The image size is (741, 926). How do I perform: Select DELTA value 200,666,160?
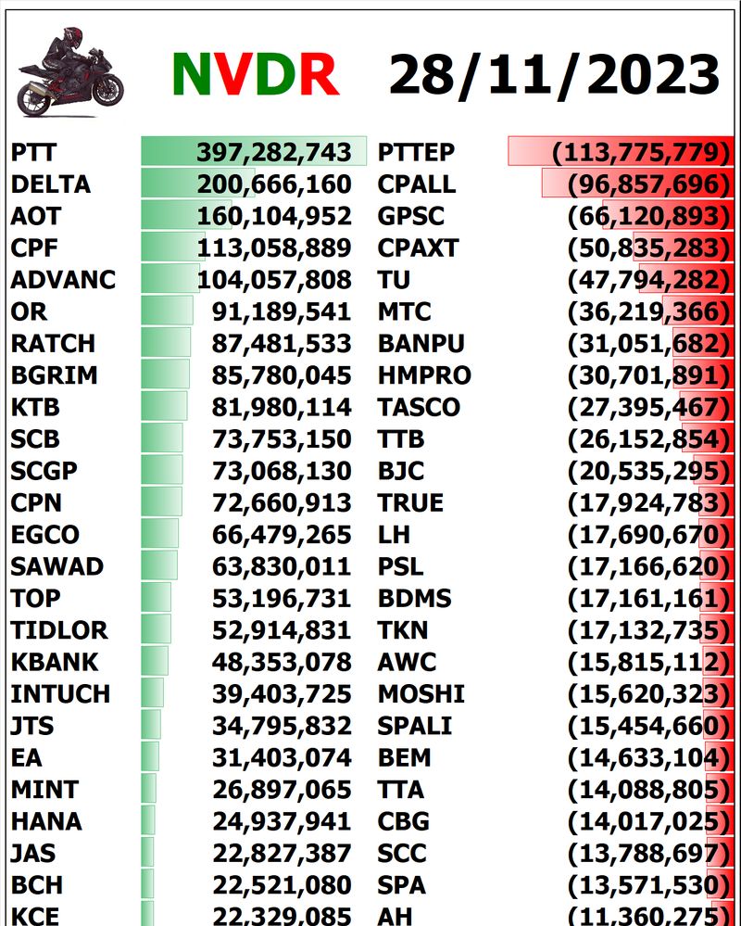(274, 184)
